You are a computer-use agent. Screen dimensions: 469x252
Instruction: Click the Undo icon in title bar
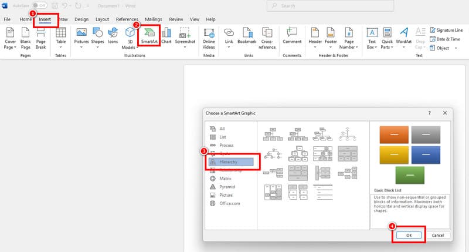(x=64, y=5)
